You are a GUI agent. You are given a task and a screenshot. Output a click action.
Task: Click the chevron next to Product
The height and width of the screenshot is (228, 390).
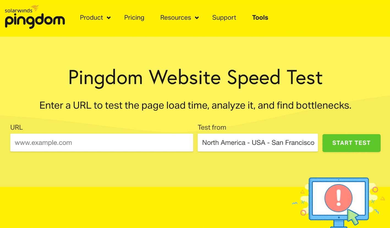(109, 18)
